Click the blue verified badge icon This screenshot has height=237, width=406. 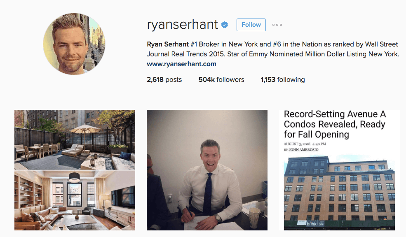click(225, 25)
